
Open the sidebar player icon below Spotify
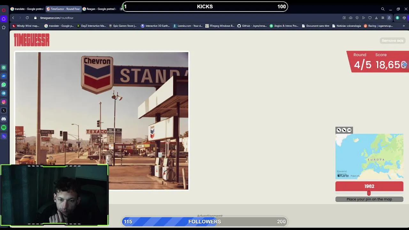coord(4,136)
